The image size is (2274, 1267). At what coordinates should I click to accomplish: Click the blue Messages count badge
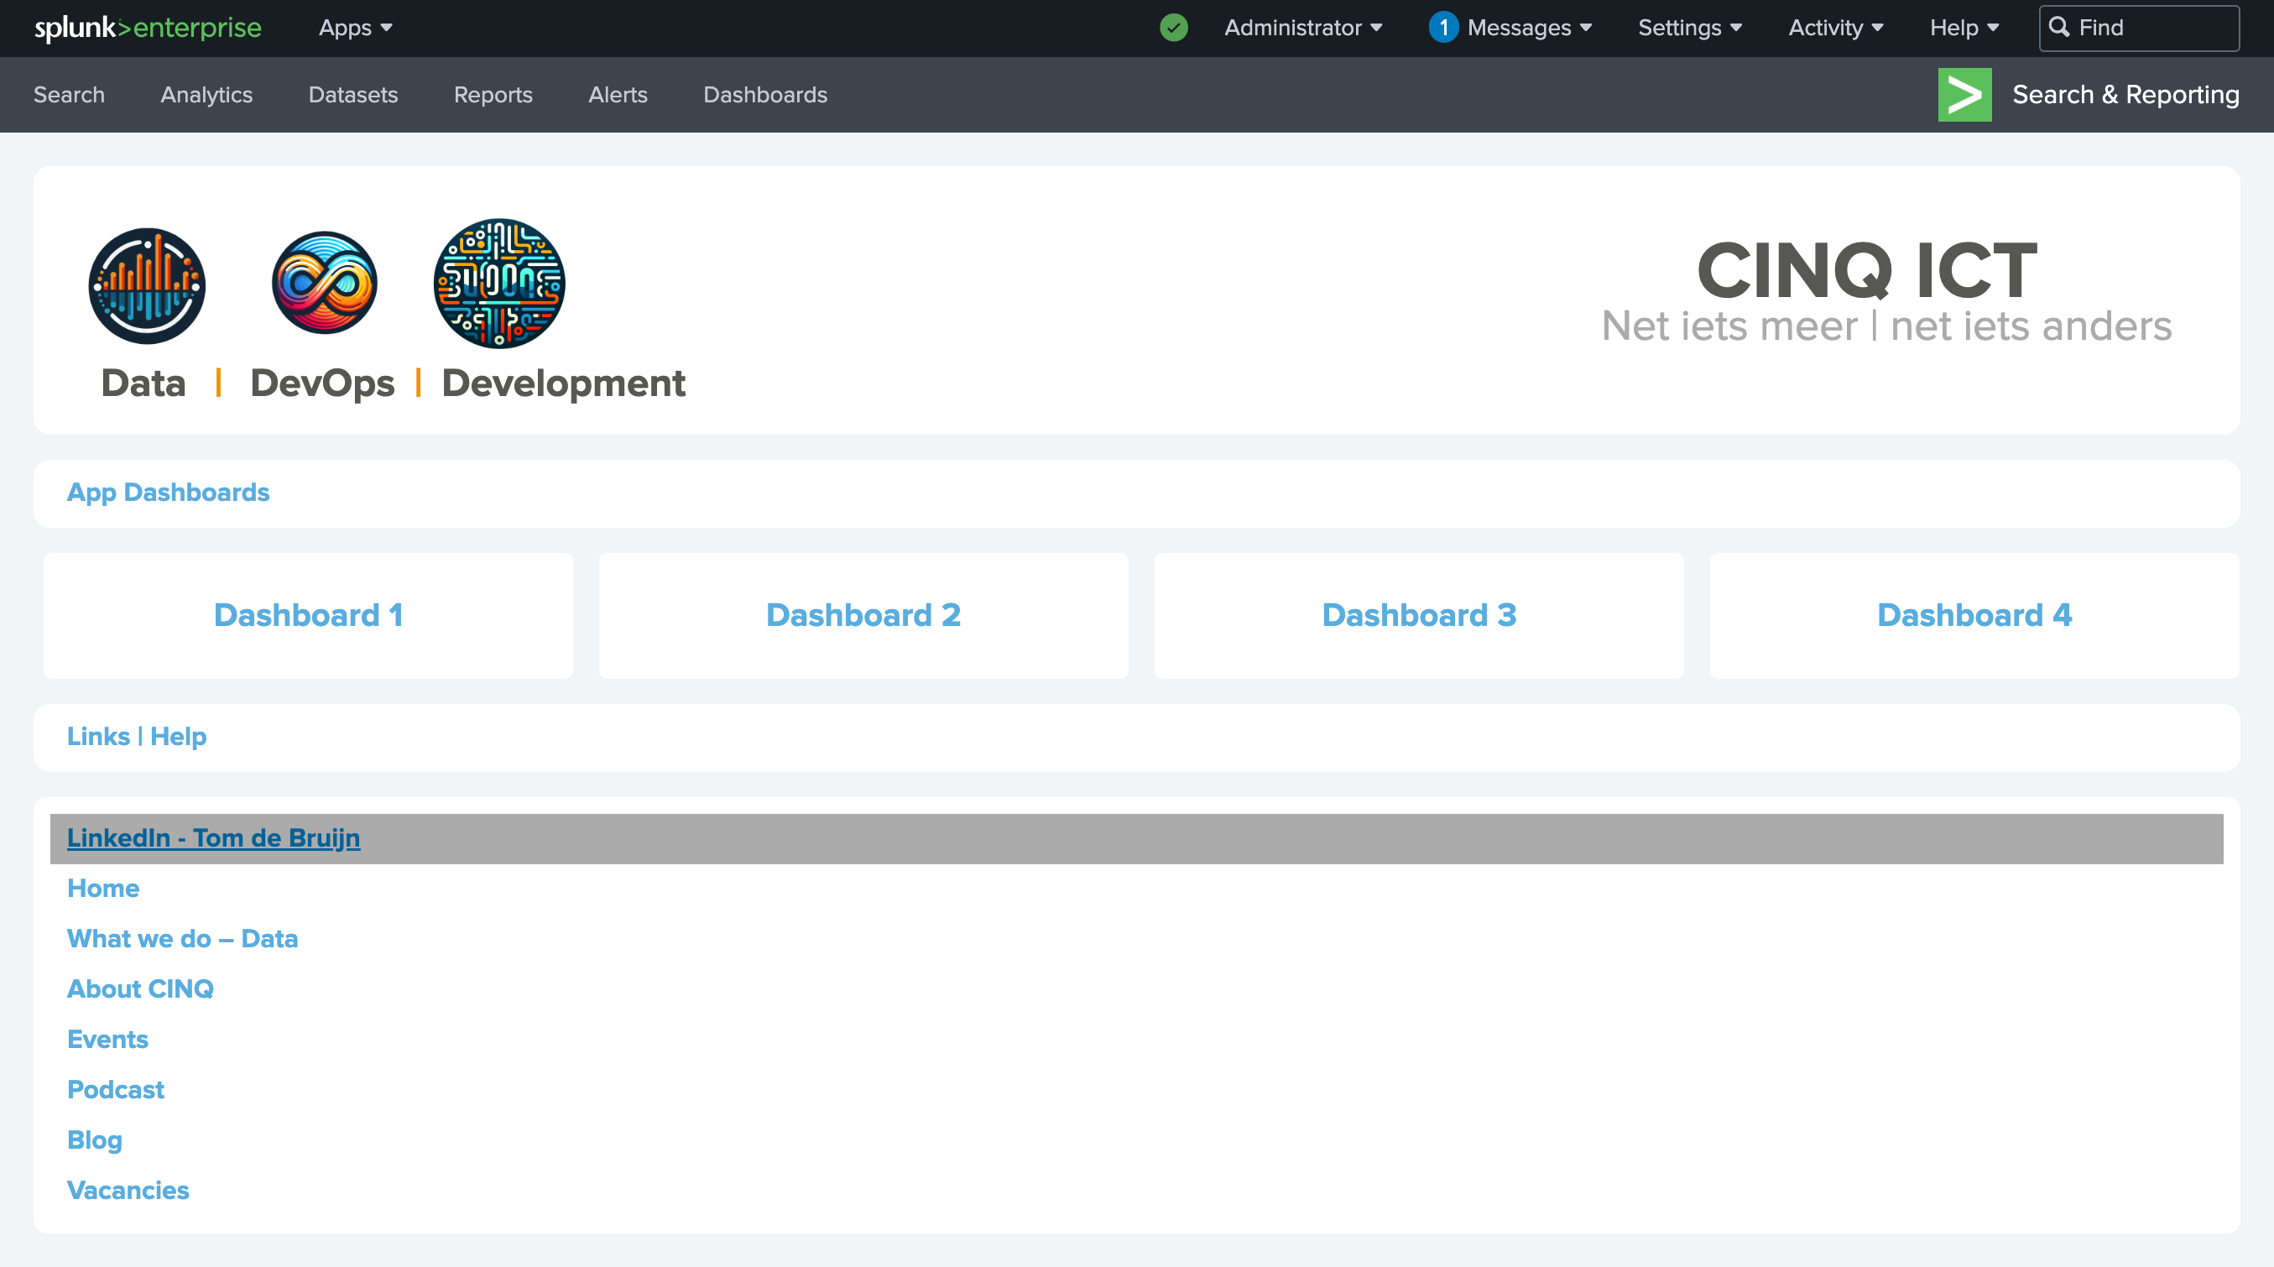coord(1442,28)
